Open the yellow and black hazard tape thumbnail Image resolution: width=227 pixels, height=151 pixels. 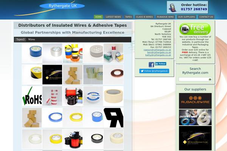point(32,75)
